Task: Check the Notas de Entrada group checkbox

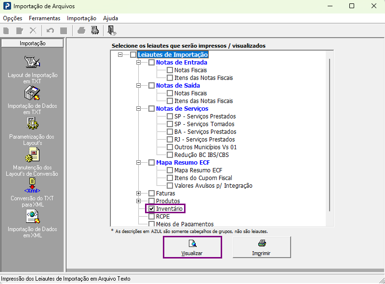Action: click(151, 62)
